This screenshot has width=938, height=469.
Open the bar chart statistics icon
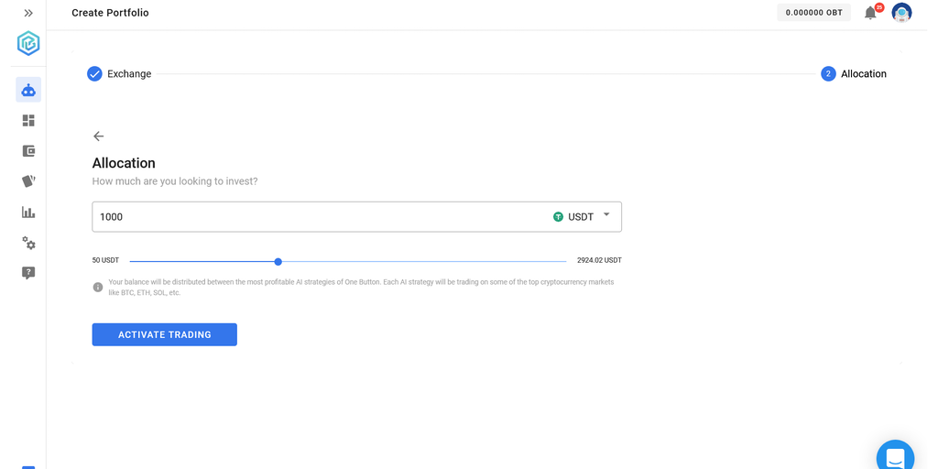28,213
